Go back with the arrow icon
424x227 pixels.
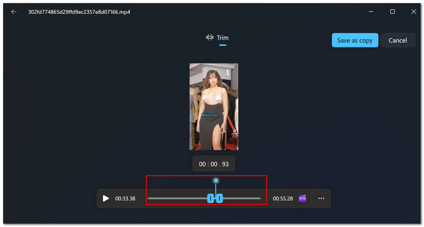pyautogui.click(x=13, y=12)
